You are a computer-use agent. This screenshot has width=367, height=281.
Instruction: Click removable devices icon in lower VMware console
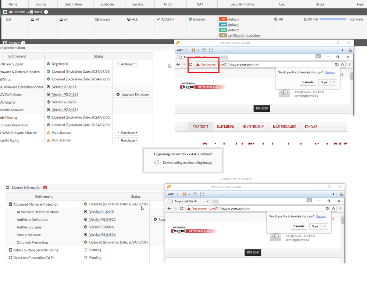pos(341,194)
